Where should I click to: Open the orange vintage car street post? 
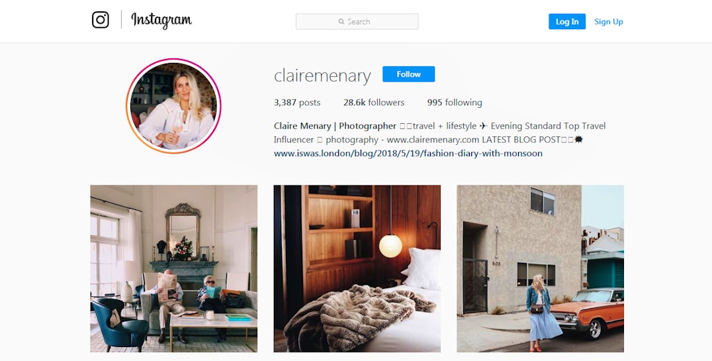click(541, 268)
